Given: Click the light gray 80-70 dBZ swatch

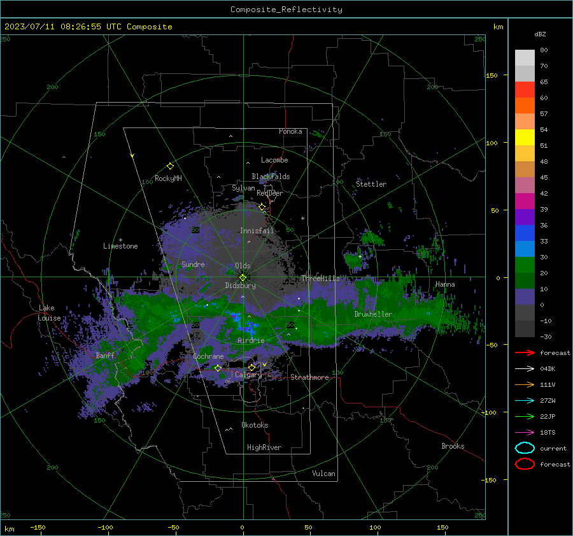Looking at the screenshot, I should pos(525,58).
